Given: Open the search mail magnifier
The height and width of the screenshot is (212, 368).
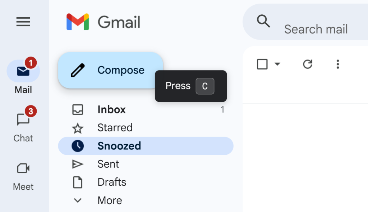Looking at the screenshot, I should click(x=263, y=22).
